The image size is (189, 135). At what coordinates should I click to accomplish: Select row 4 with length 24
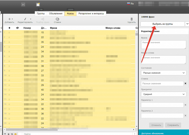pos(69,47)
